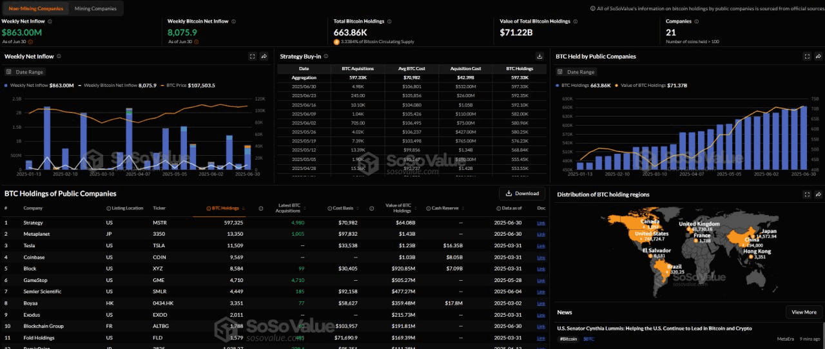Screen dimensions: 825x349
Task: Open Strategy row Doc link
Action: click(x=541, y=223)
